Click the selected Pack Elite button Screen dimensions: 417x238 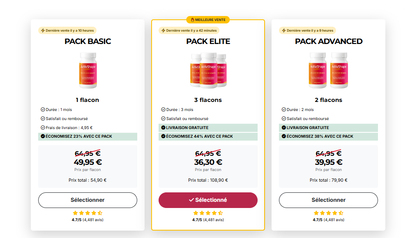208,200
